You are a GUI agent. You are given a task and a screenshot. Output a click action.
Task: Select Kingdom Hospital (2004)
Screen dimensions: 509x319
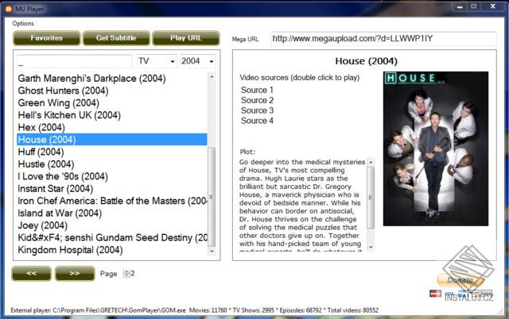point(112,250)
